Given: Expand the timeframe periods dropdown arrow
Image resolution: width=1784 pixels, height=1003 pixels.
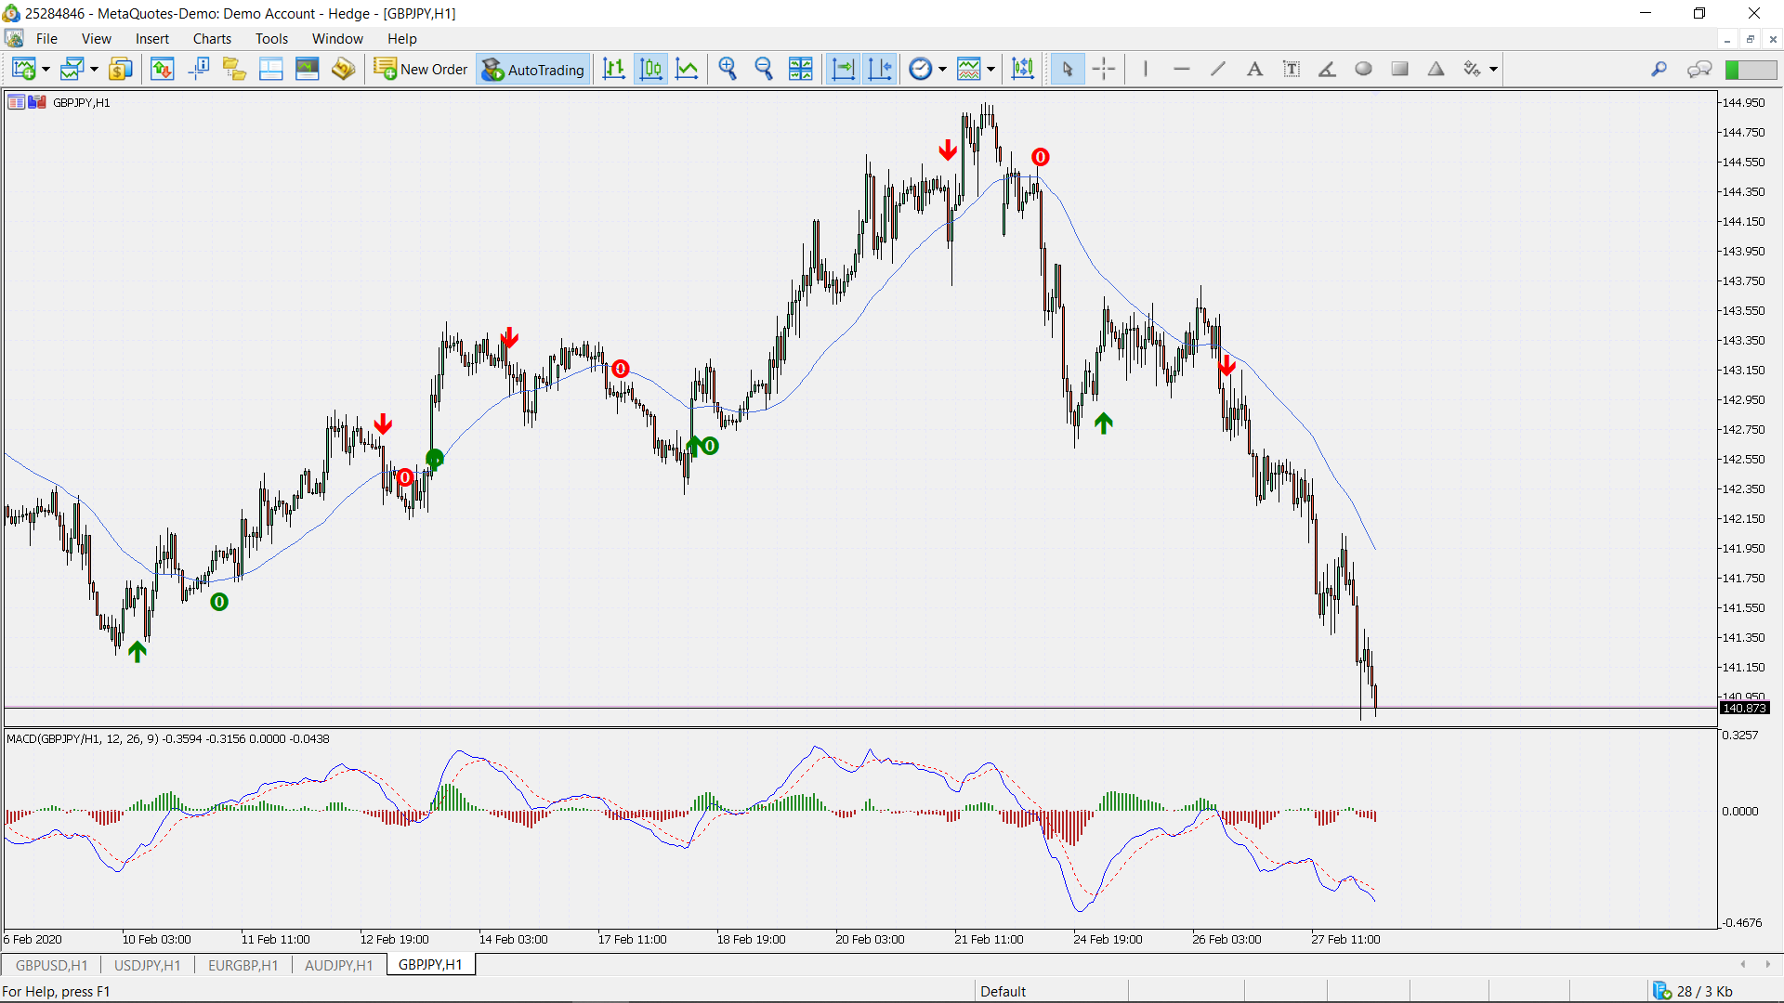Looking at the screenshot, I should (942, 70).
